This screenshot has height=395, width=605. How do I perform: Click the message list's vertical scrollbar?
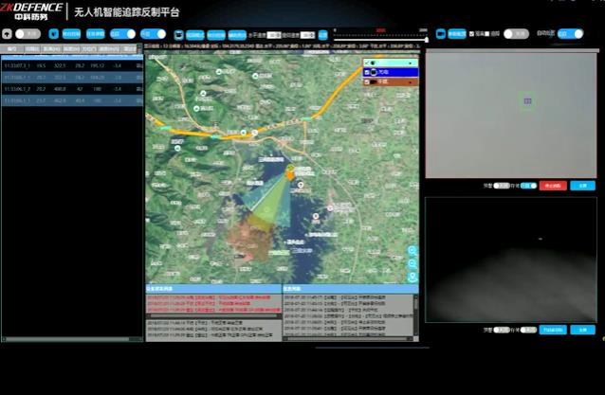(415, 314)
